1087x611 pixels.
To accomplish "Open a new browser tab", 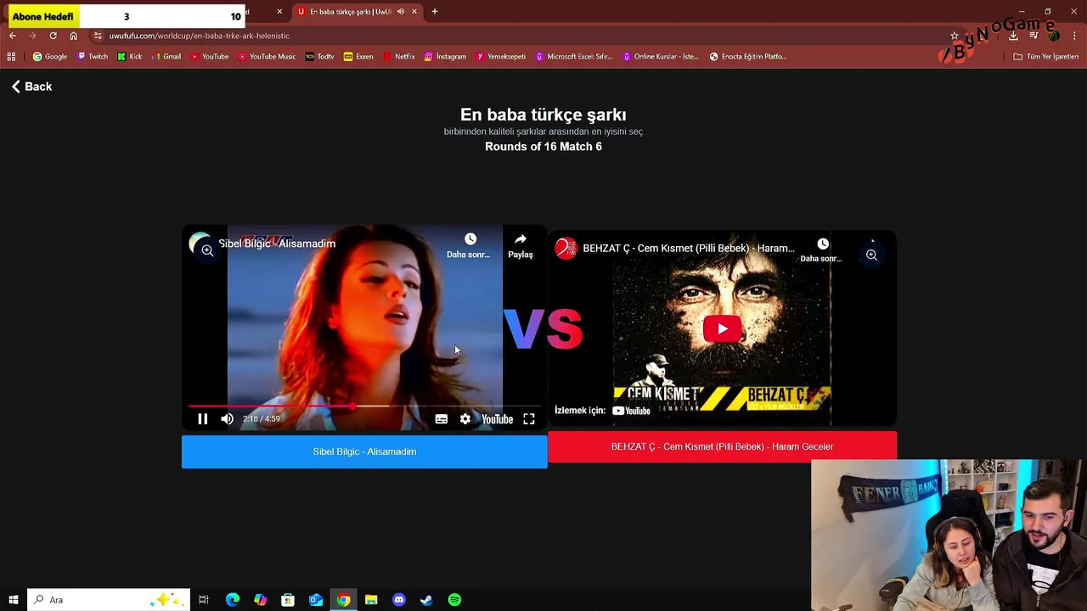I will (435, 12).
